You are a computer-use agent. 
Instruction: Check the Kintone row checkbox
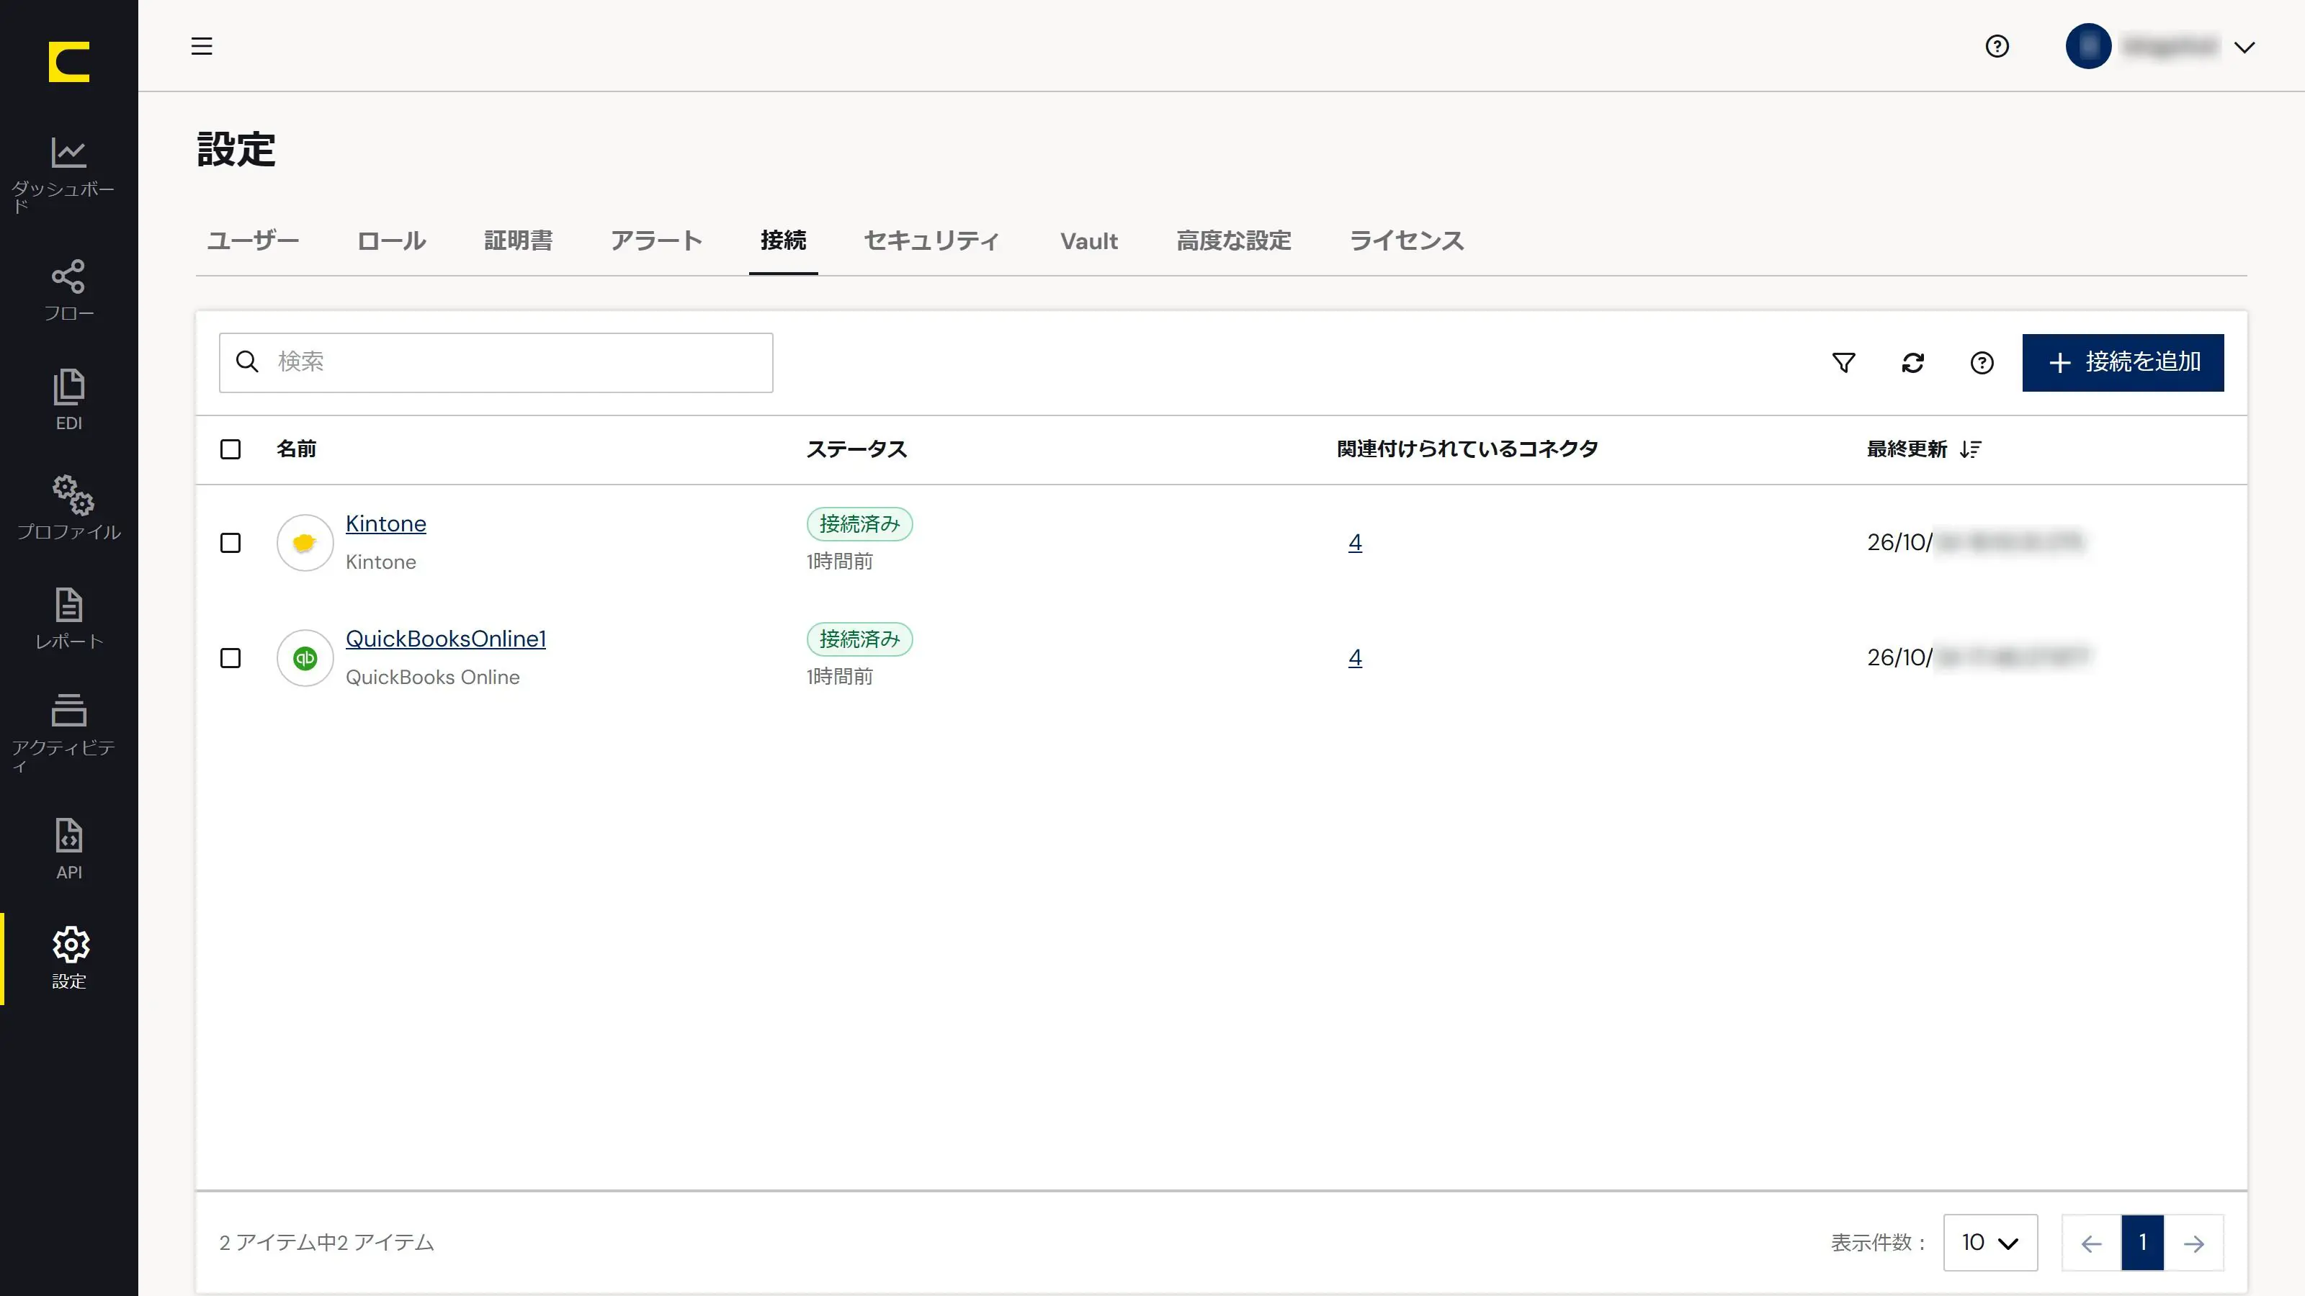(230, 542)
